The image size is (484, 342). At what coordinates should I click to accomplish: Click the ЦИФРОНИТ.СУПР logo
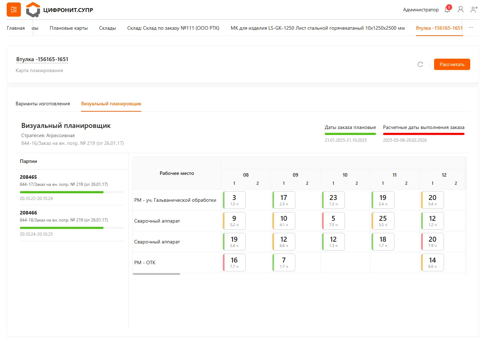pyautogui.click(x=59, y=10)
